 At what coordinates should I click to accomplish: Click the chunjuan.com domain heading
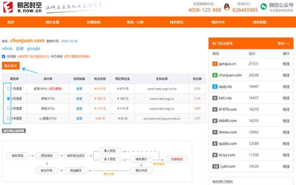[x=27, y=40]
